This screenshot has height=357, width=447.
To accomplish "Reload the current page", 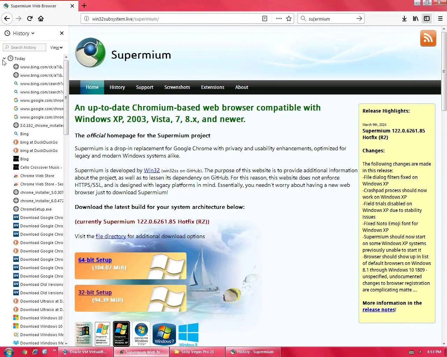I will 30,18.
